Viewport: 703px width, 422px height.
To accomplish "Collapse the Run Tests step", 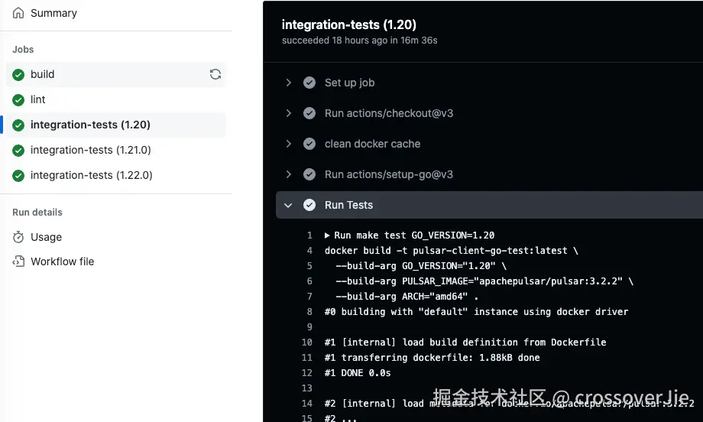I will click(x=288, y=205).
